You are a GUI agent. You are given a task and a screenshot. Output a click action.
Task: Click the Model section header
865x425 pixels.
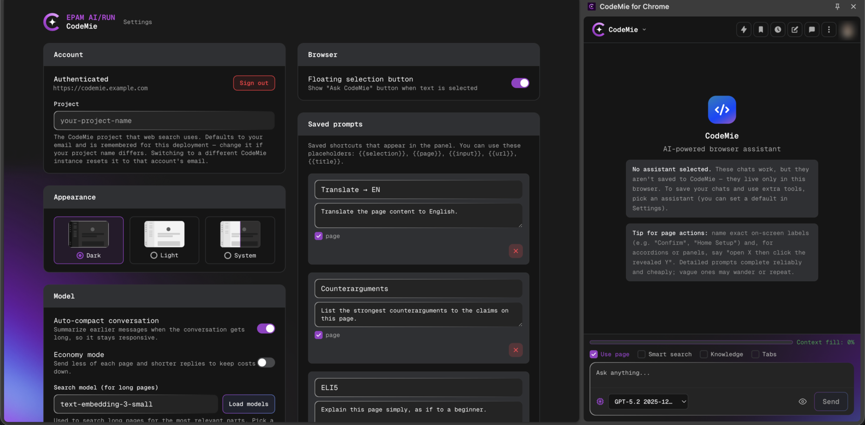[164, 296]
